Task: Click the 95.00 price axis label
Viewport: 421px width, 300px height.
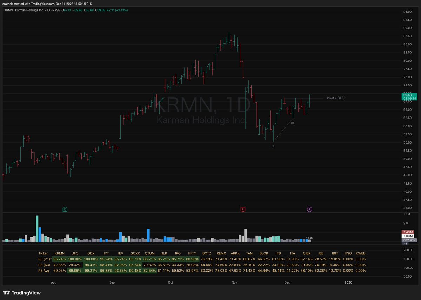Action: coord(407,12)
